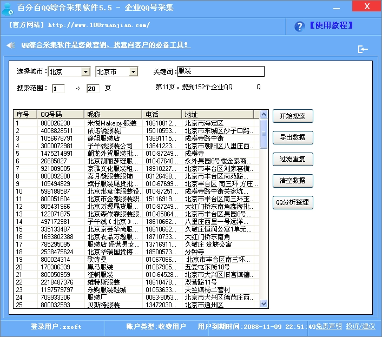The height and width of the screenshot is (337, 382).
Task: Select the 贝斯特服装 row
Action: click(136, 305)
